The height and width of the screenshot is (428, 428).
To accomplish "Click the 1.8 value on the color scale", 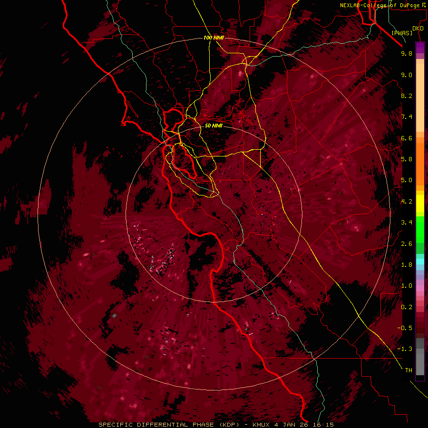I will click(407, 265).
